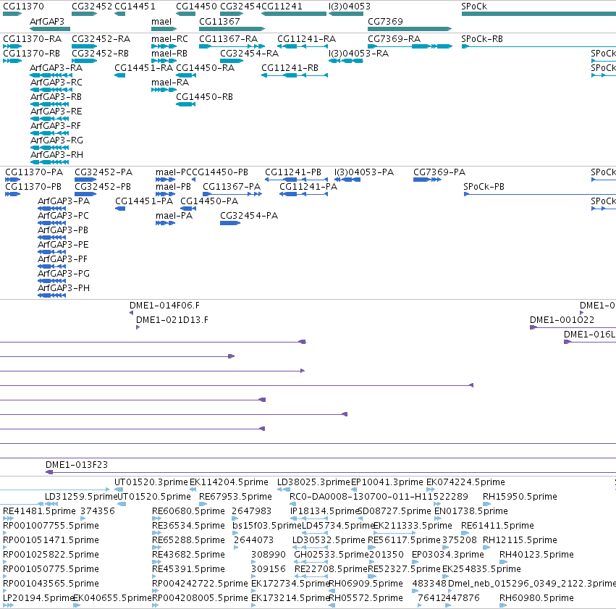Select the CG7369 gene bar

tap(410, 29)
